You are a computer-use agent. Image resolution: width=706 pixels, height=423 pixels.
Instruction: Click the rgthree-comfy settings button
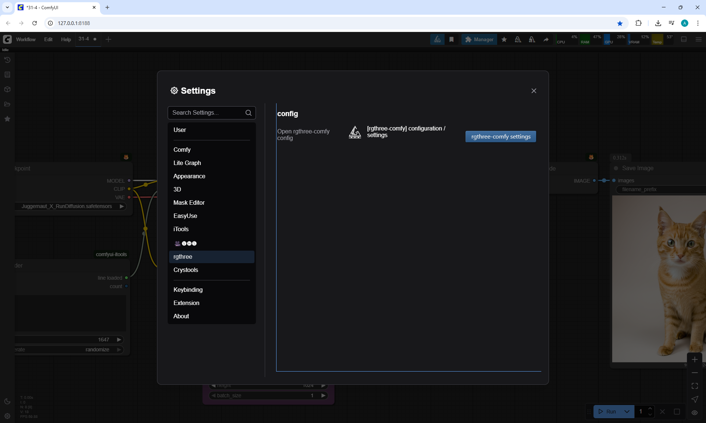point(500,137)
